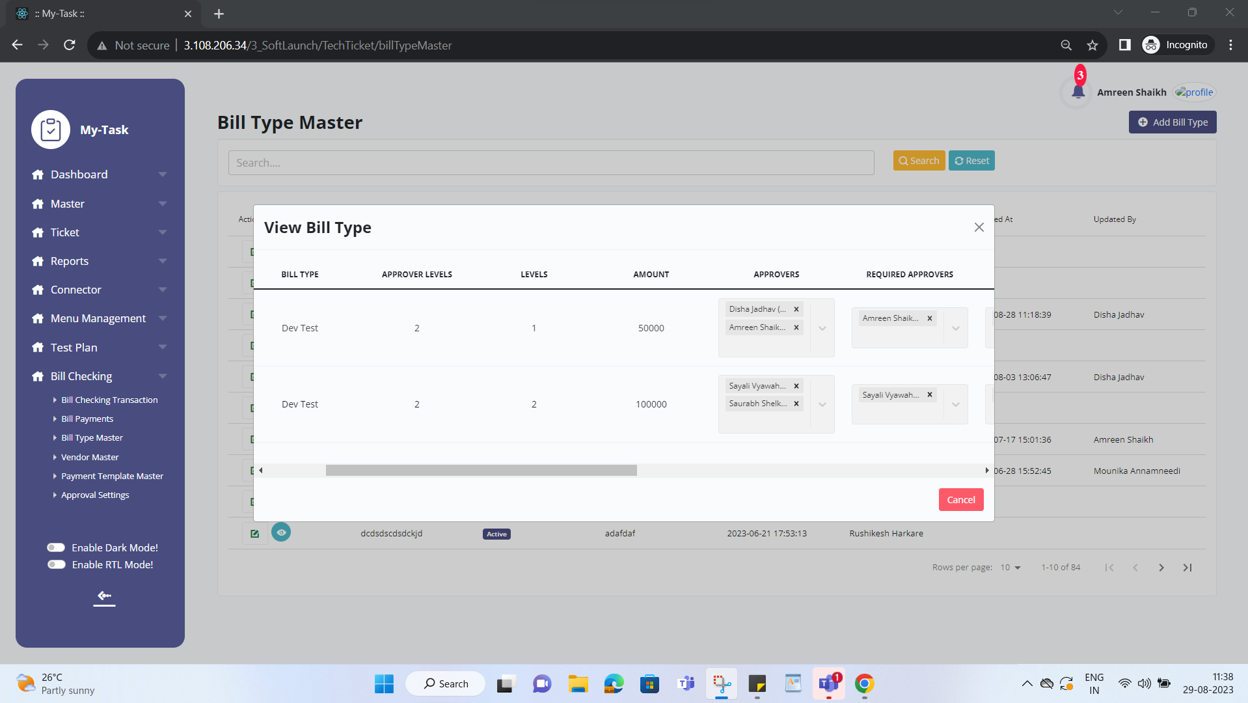Focus the Search input field
This screenshot has height=703, width=1248.
point(551,163)
